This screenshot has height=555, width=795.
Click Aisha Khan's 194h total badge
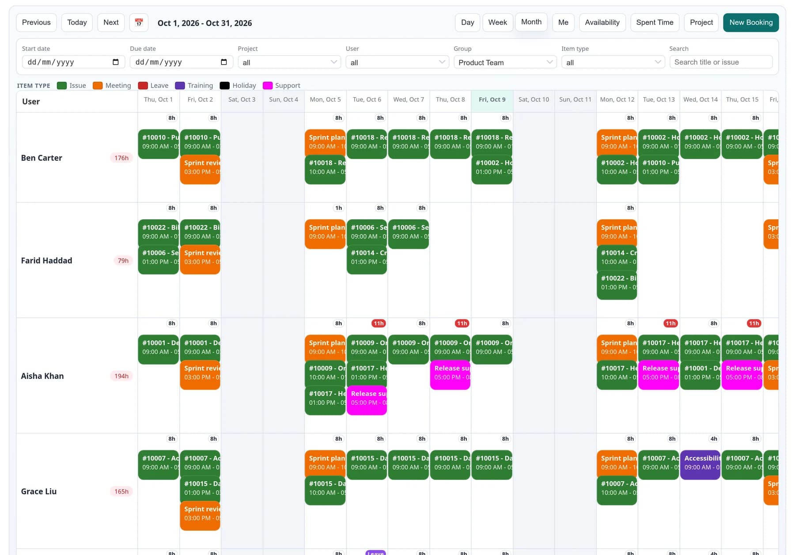point(121,376)
